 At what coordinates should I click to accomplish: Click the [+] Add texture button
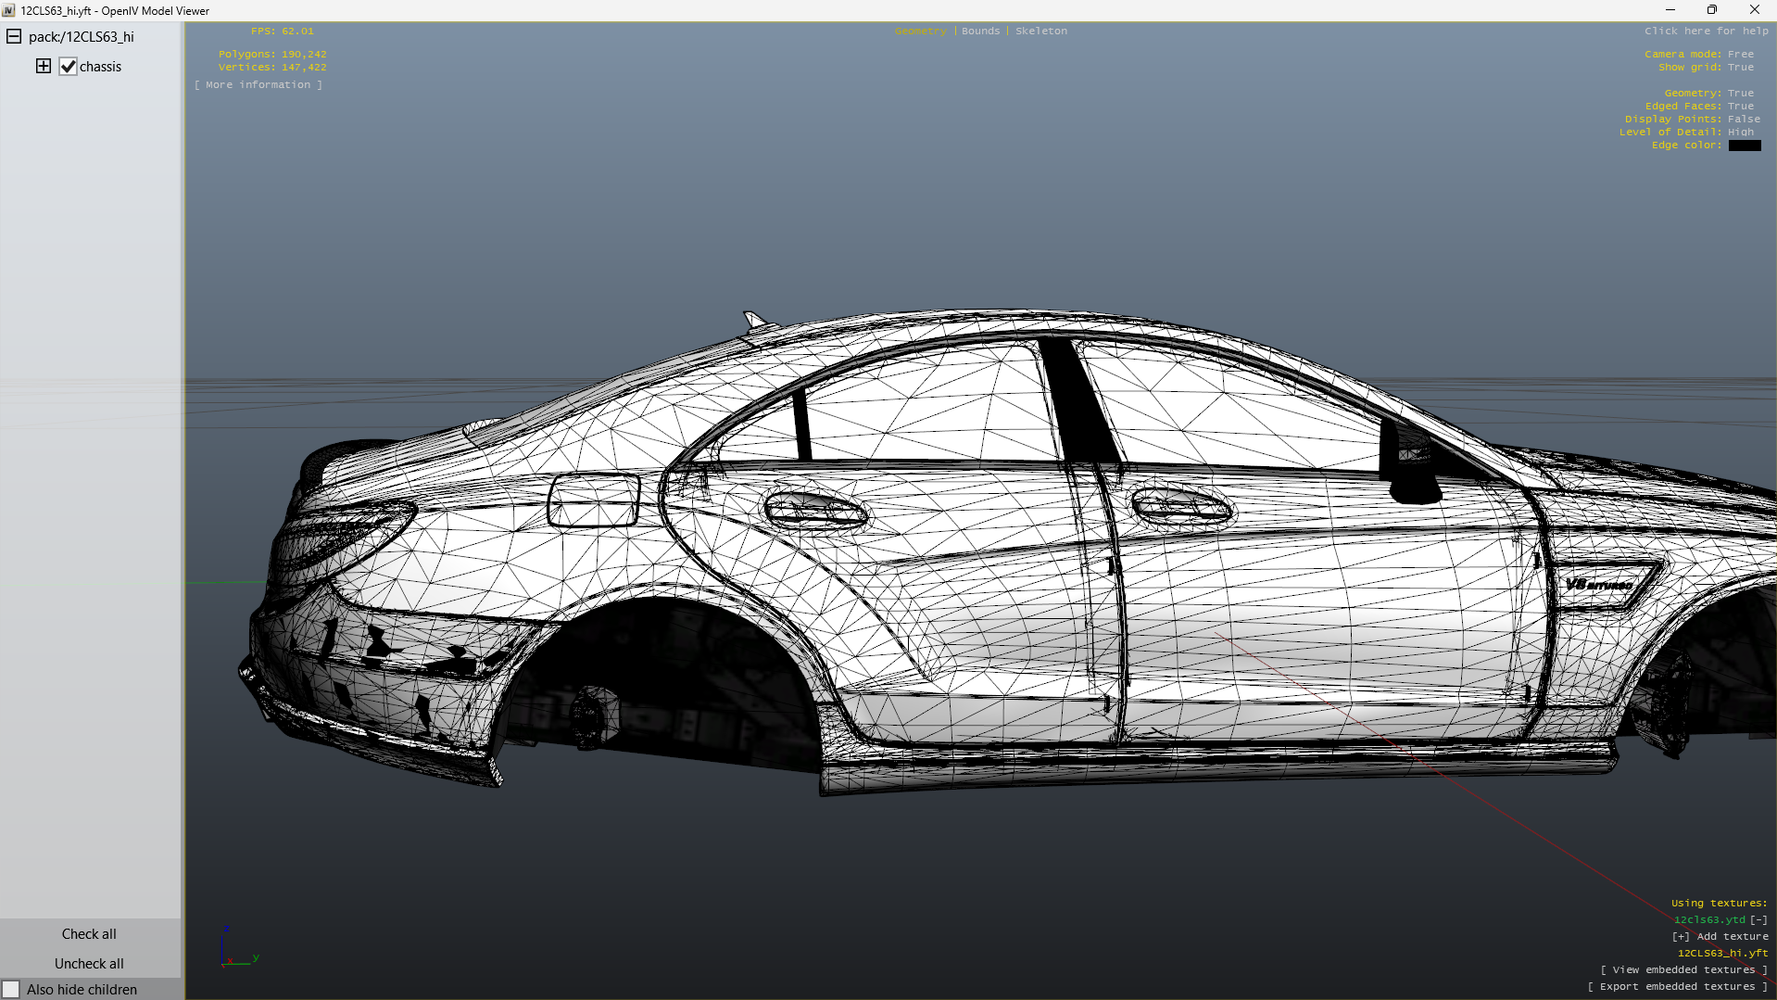pos(1720,937)
